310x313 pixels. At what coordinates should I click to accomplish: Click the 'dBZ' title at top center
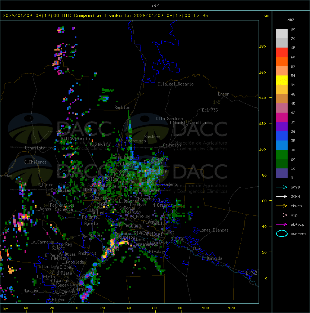pos(155,6)
